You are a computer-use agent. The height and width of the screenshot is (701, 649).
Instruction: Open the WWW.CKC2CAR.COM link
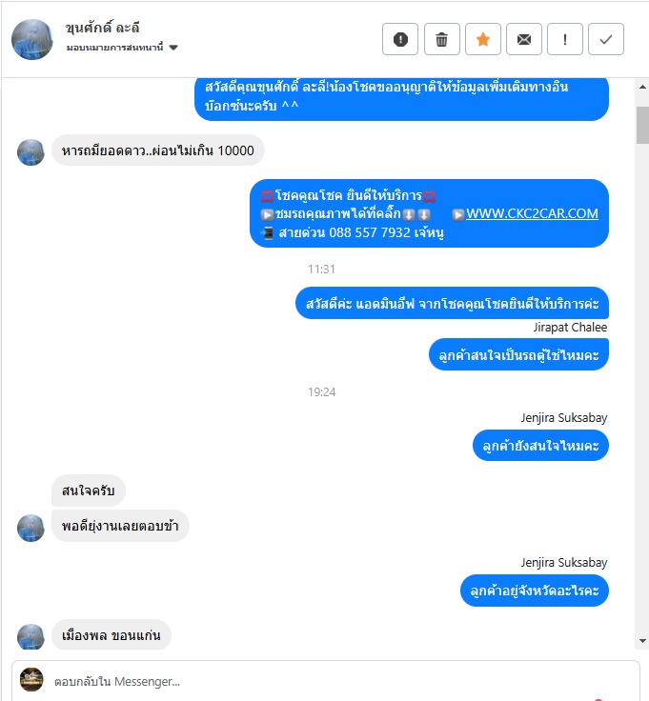tap(532, 213)
